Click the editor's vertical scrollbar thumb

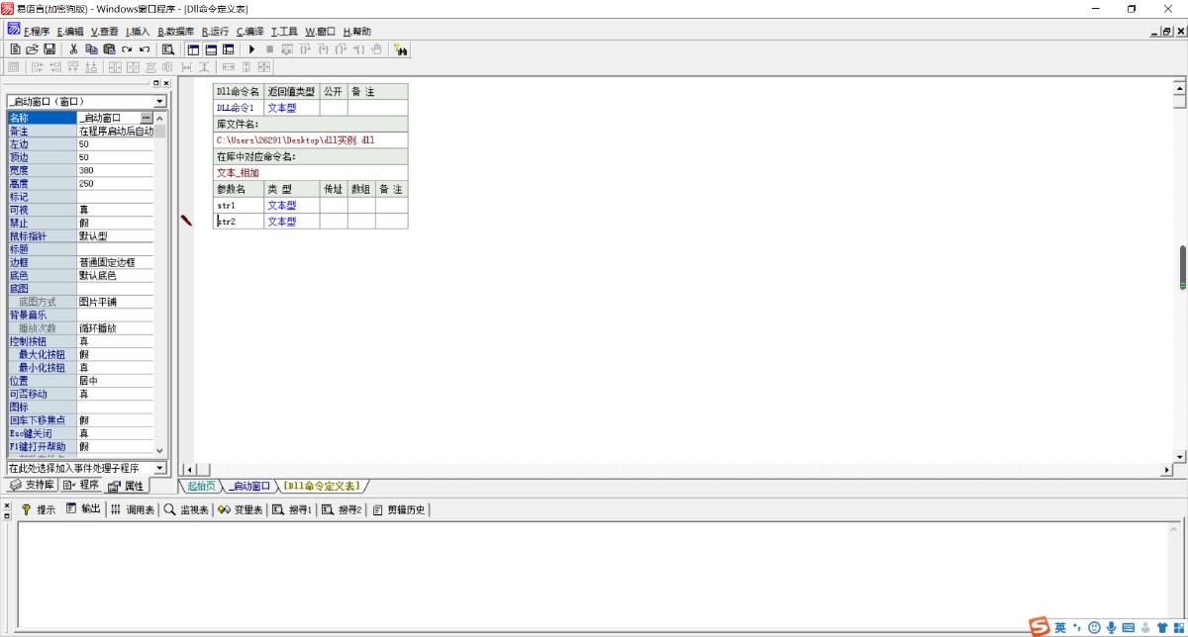[x=1181, y=265]
